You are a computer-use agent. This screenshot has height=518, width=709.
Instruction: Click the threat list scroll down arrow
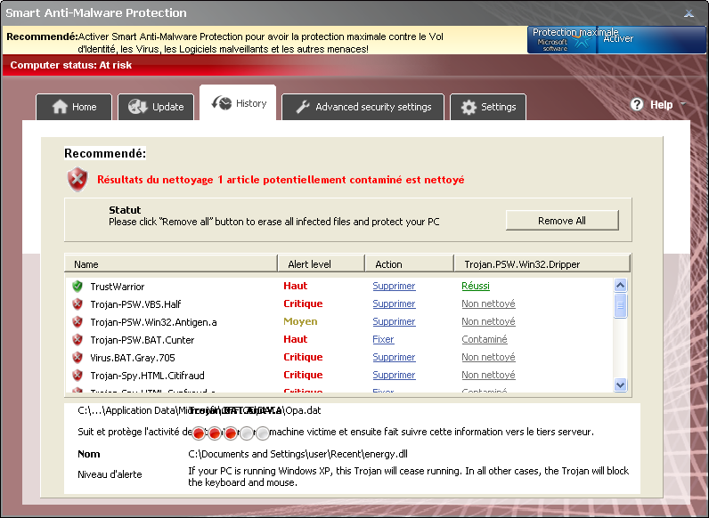coord(620,384)
